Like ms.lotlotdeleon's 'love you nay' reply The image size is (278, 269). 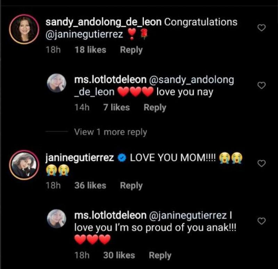[261, 85]
